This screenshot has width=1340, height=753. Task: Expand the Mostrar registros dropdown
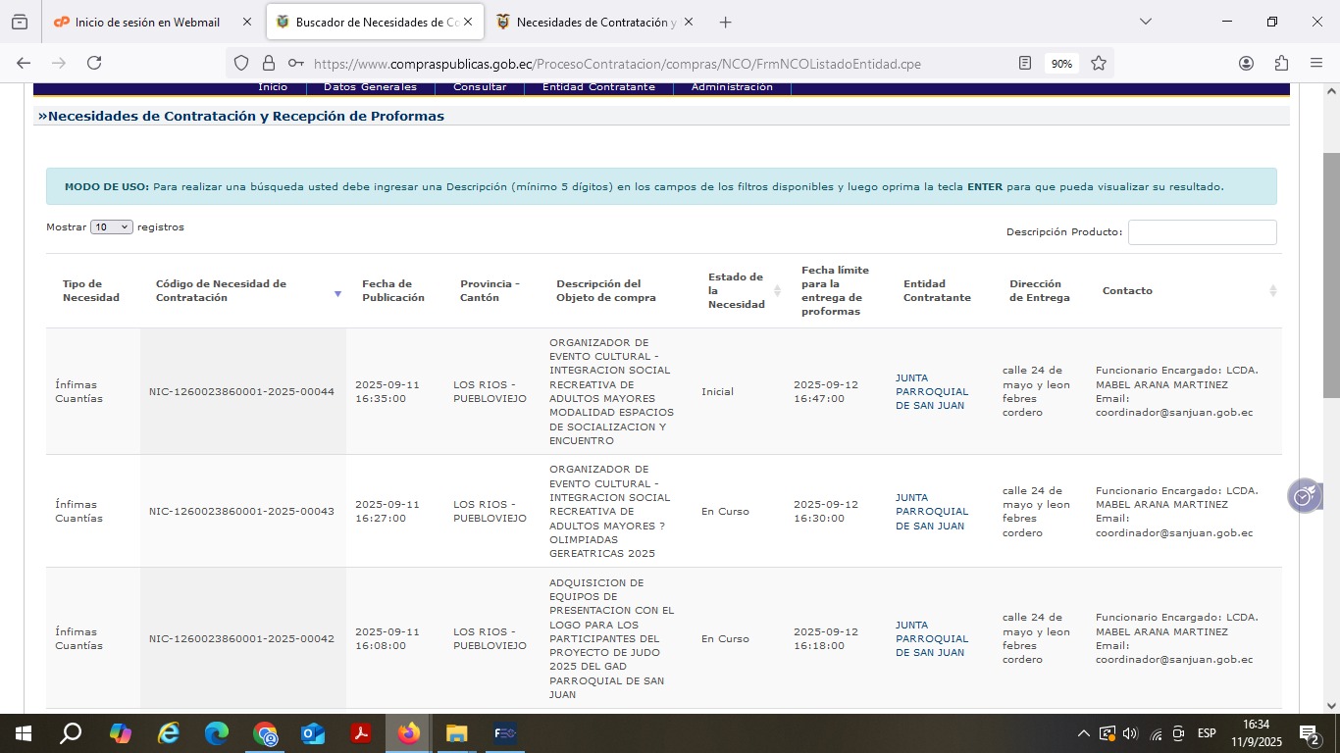coord(111,227)
